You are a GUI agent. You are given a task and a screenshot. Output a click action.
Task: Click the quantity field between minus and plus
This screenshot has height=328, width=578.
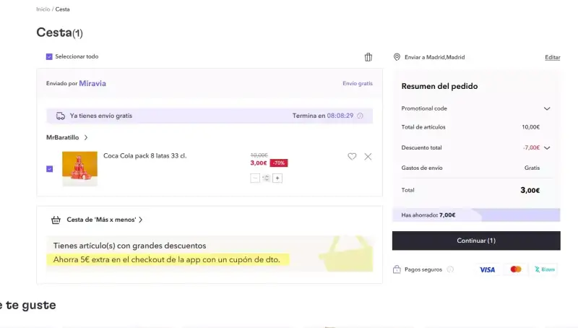266,178
